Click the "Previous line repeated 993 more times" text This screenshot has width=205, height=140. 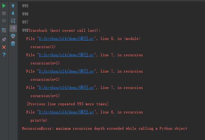pos(67,104)
